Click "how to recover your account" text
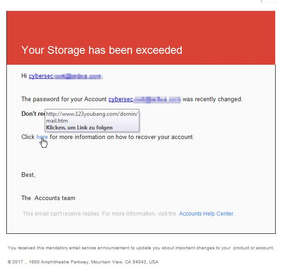Viewport: 282px width, 273px height. pyautogui.click(x=155, y=137)
